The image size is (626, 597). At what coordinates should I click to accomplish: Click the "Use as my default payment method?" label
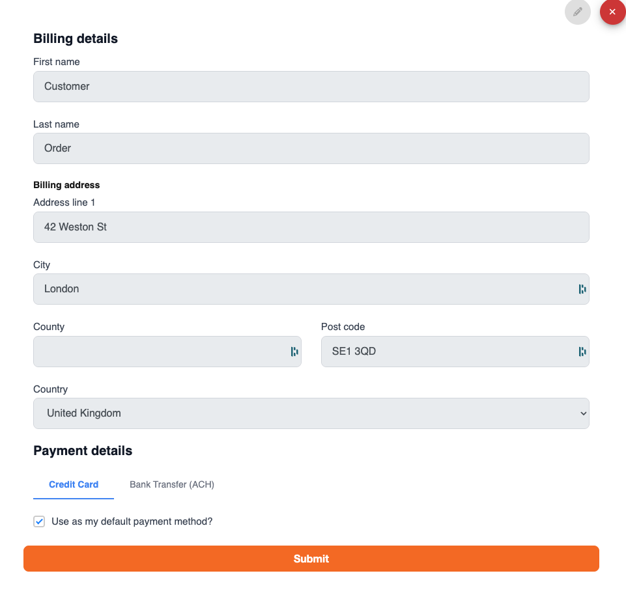132,521
